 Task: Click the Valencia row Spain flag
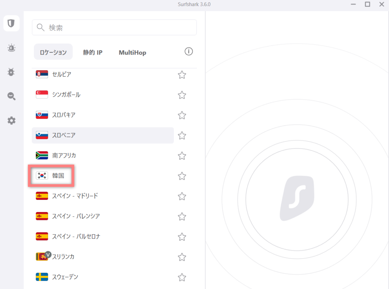(x=42, y=216)
